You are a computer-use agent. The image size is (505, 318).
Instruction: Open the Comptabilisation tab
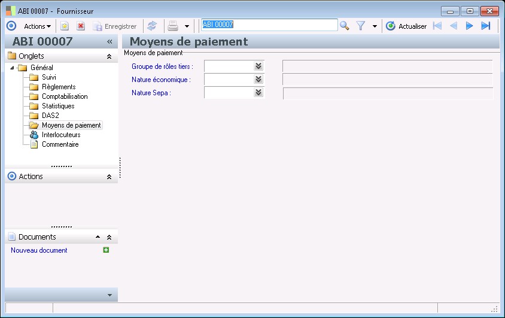tap(65, 96)
